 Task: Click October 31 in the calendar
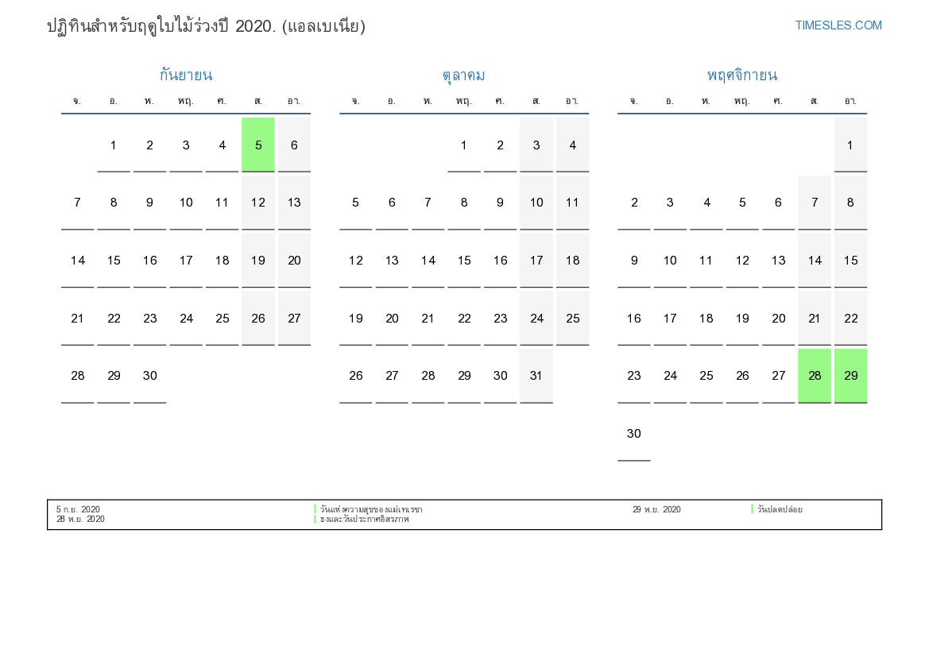coord(536,376)
